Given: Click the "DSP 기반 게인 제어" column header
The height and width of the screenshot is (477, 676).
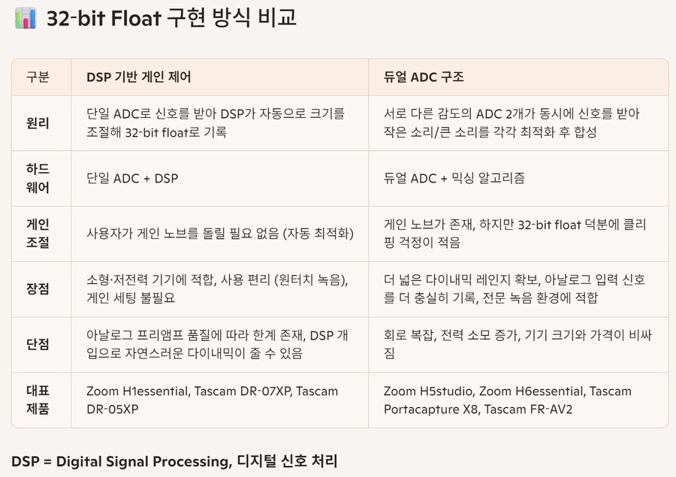Looking at the screenshot, I should (139, 77).
